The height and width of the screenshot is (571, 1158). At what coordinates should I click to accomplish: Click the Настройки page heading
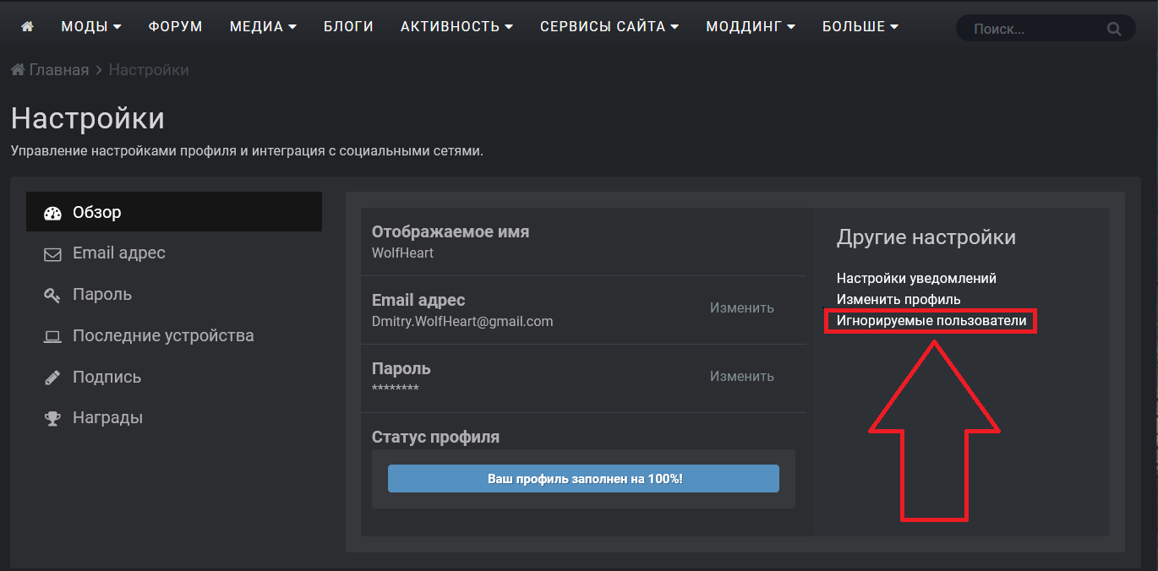tap(88, 118)
